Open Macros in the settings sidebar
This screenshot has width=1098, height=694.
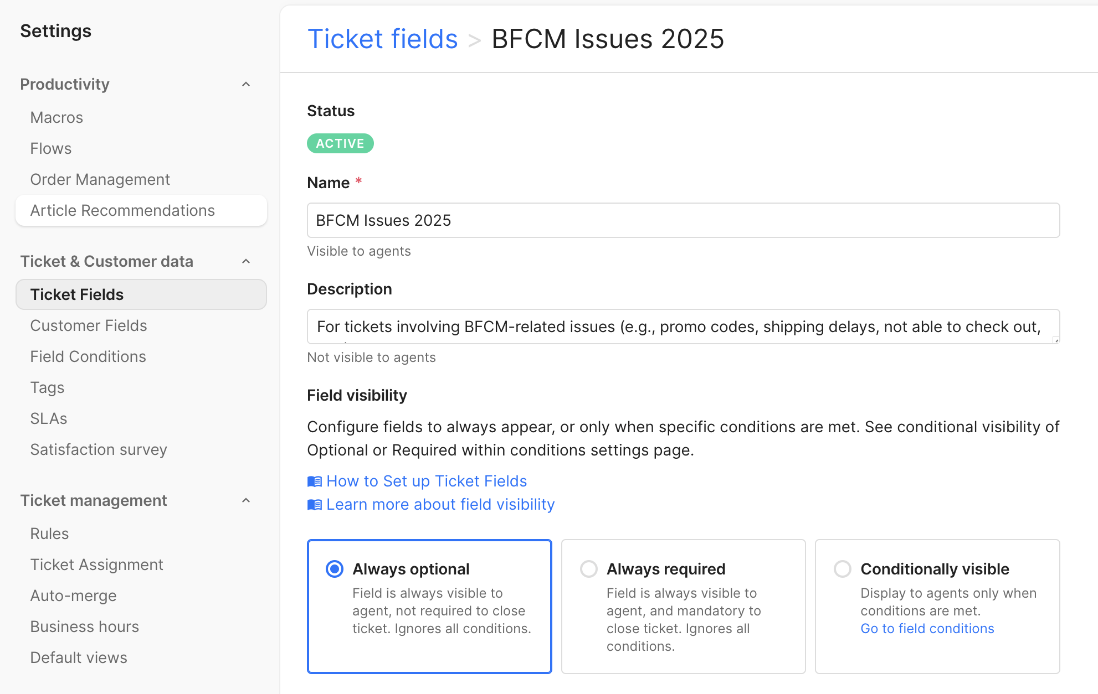pos(57,117)
